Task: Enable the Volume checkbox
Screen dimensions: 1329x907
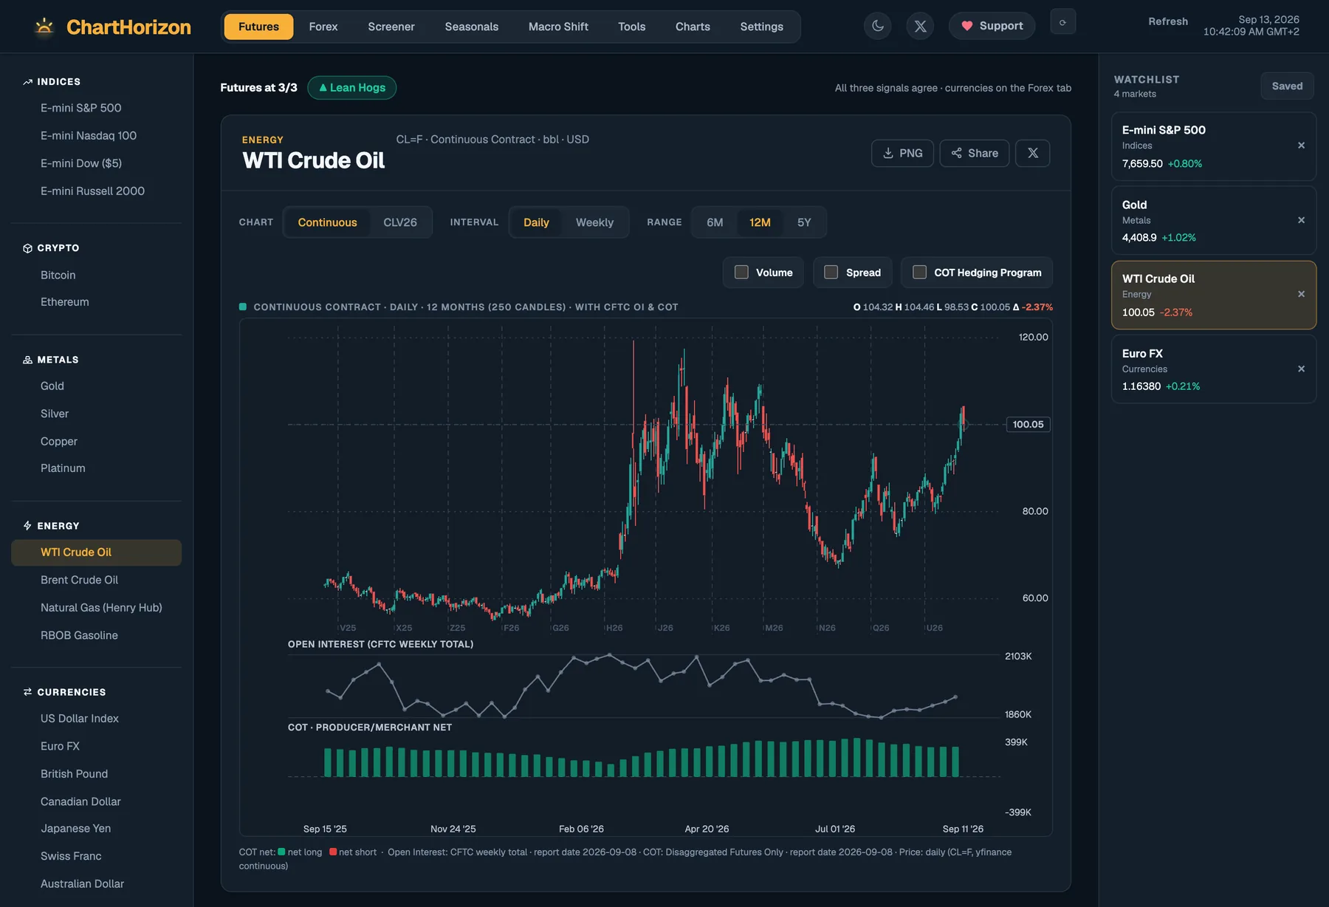Action: pyautogui.click(x=741, y=273)
